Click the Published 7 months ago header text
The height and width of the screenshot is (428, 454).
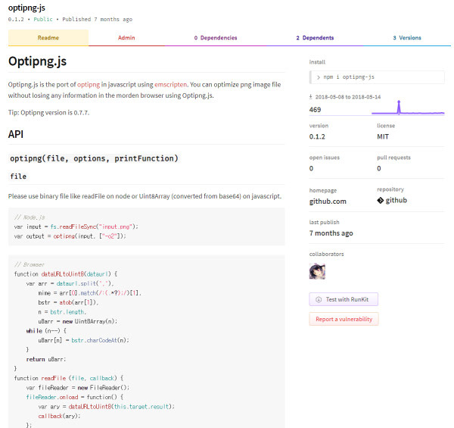point(98,20)
